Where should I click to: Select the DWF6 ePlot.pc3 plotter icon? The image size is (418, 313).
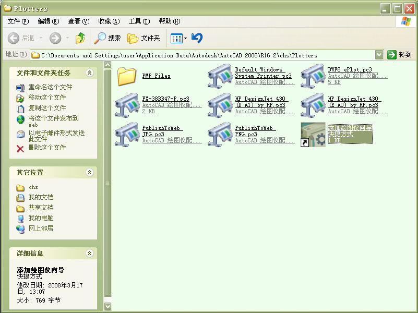coord(313,76)
